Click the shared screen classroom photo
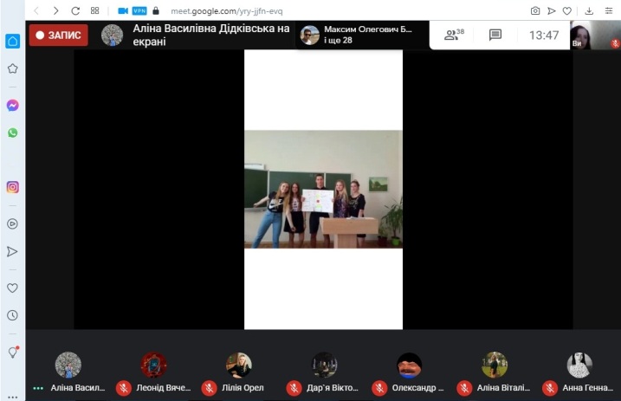621x401 pixels. [x=323, y=189]
